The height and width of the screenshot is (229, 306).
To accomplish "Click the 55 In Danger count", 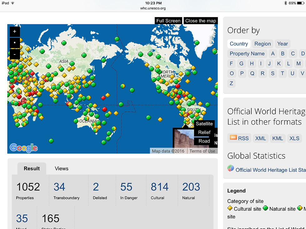I will pyautogui.click(x=126, y=187).
